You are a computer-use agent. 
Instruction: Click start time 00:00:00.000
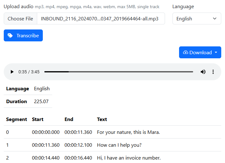46,132
